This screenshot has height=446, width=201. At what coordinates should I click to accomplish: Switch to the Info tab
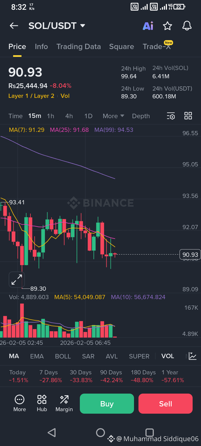(x=41, y=47)
